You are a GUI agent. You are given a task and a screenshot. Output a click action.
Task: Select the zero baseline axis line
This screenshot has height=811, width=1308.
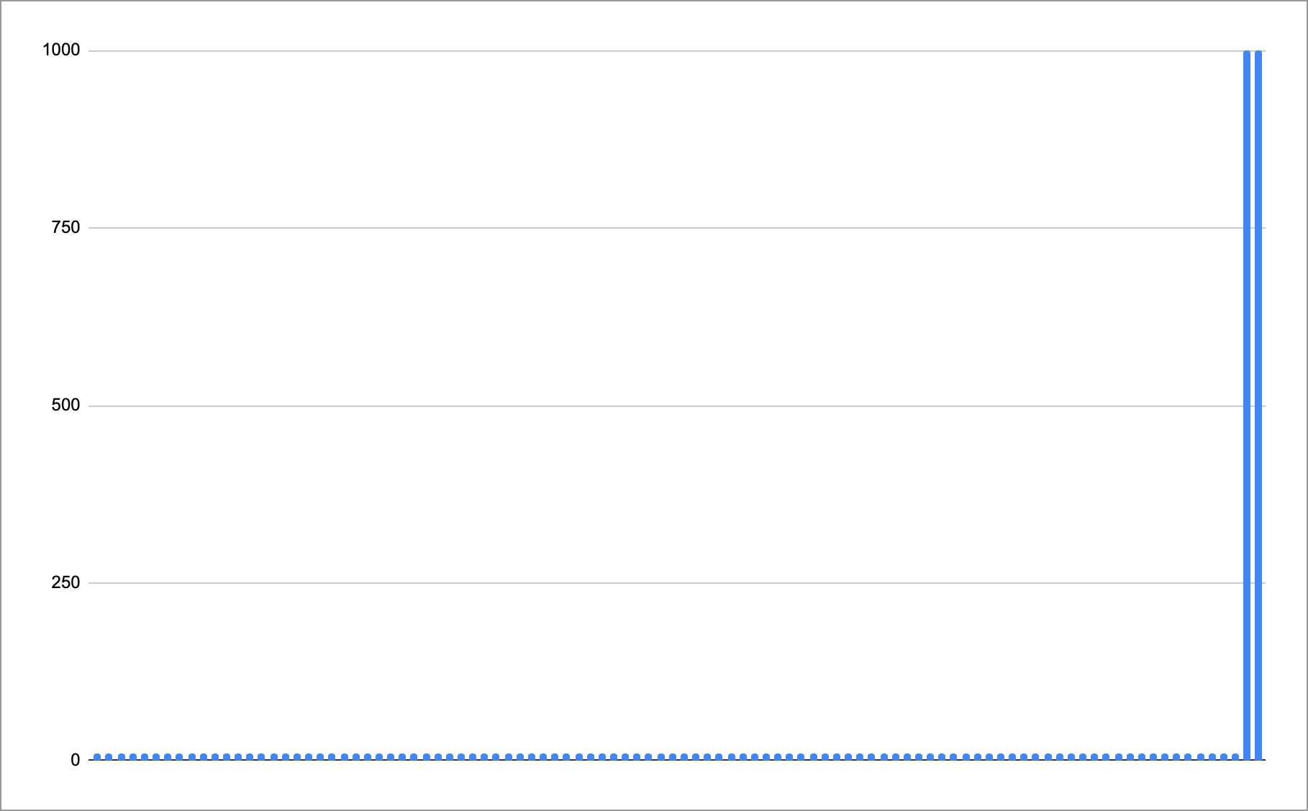[x=648, y=761]
